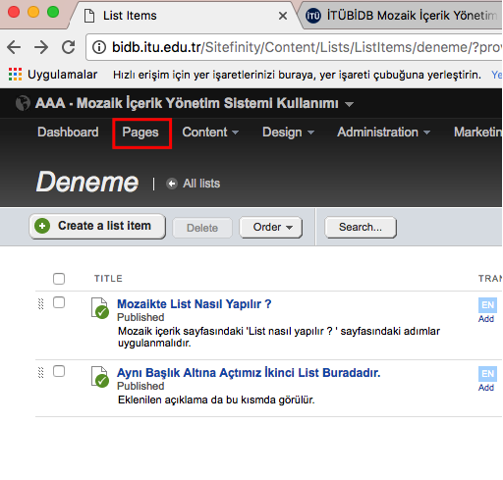This screenshot has width=503, height=480.
Task: Check the Aynı Başlık Altına row checkbox
Action: [59, 371]
